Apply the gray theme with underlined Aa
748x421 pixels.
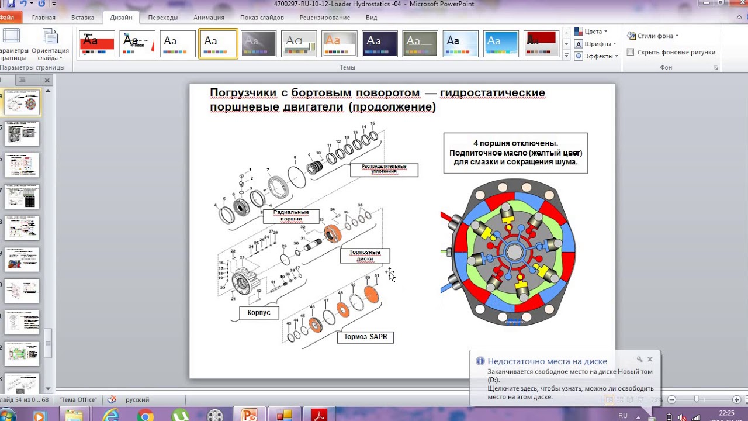click(299, 43)
